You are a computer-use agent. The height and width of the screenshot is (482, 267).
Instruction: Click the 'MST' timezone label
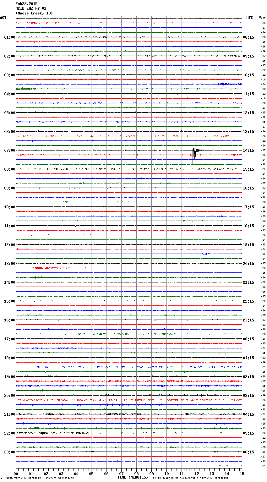(x=3, y=18)
